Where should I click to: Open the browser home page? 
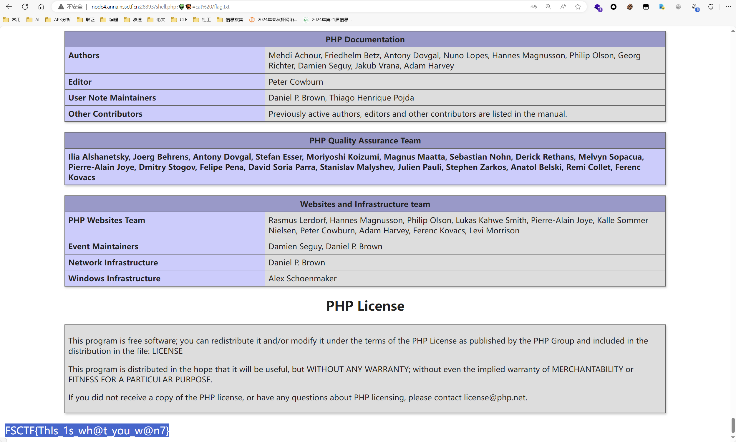(41, 6)
